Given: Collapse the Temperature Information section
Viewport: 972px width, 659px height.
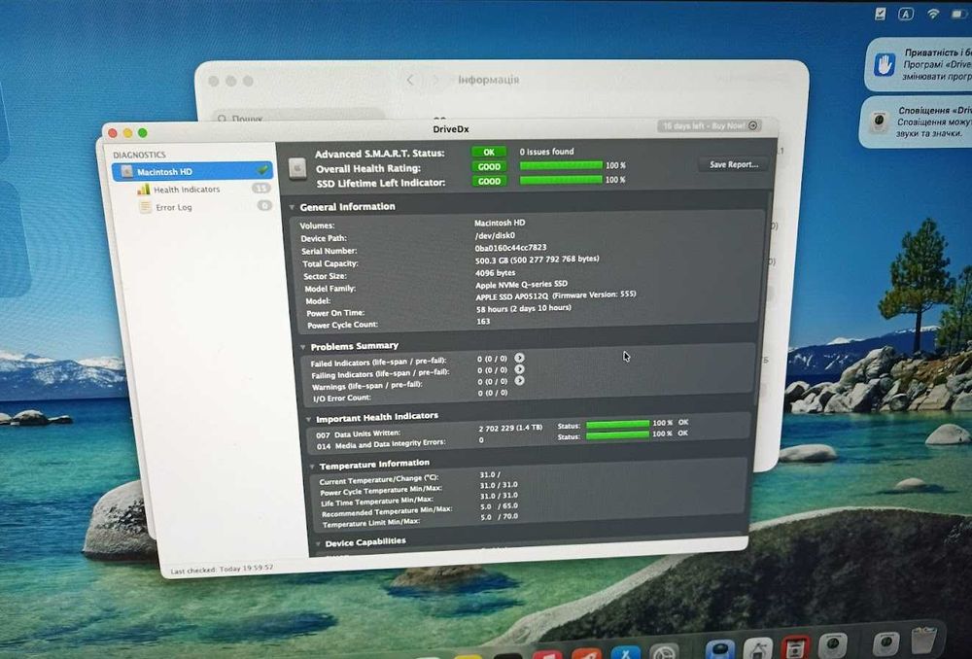Looking at the screenshot, I should (x=312, y=467).
